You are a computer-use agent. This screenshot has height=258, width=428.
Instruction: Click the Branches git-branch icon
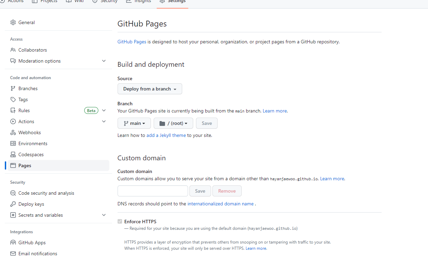pos(13,88)
